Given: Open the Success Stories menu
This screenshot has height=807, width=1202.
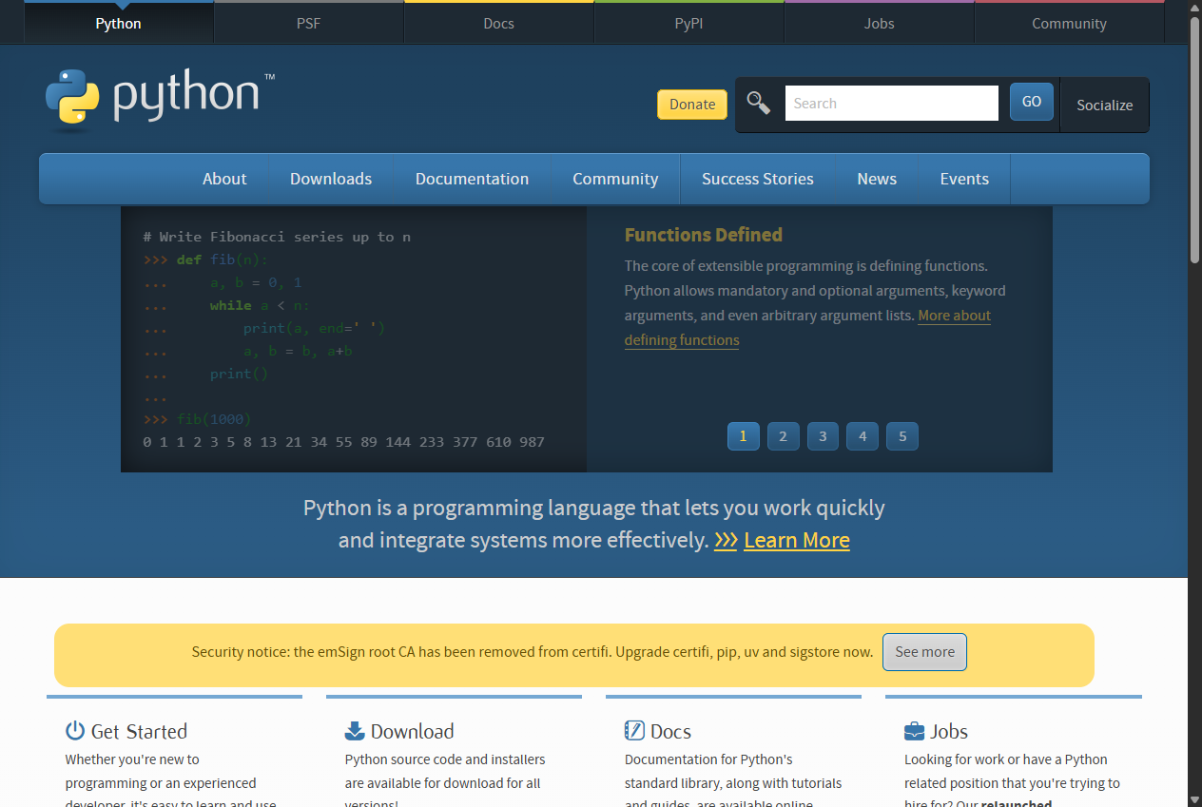Looking at the screenshot, I should (758, 179).
